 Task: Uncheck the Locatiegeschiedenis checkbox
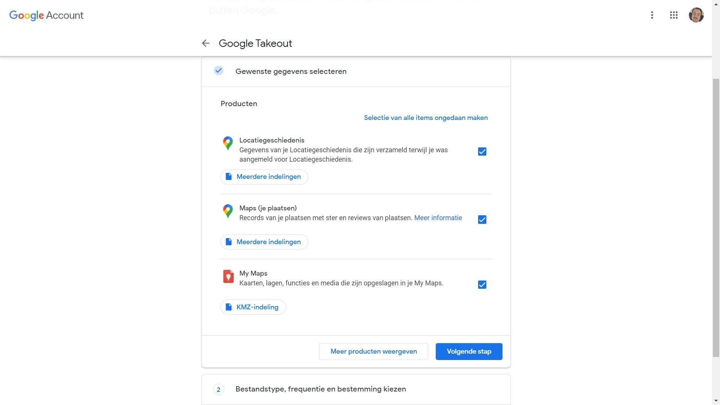coord(482,151)
